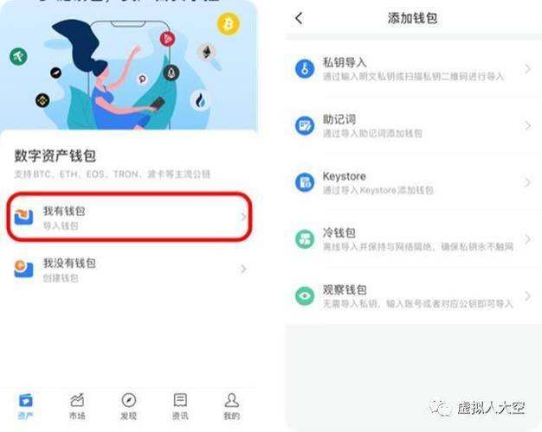542x432 pixels.
Task: Choose the 冷钱包 cold wallet icon
Action: tap(305, 239)
